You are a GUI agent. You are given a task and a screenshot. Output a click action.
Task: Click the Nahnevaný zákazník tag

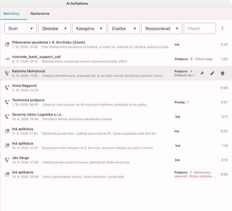(x=192, y=174)
